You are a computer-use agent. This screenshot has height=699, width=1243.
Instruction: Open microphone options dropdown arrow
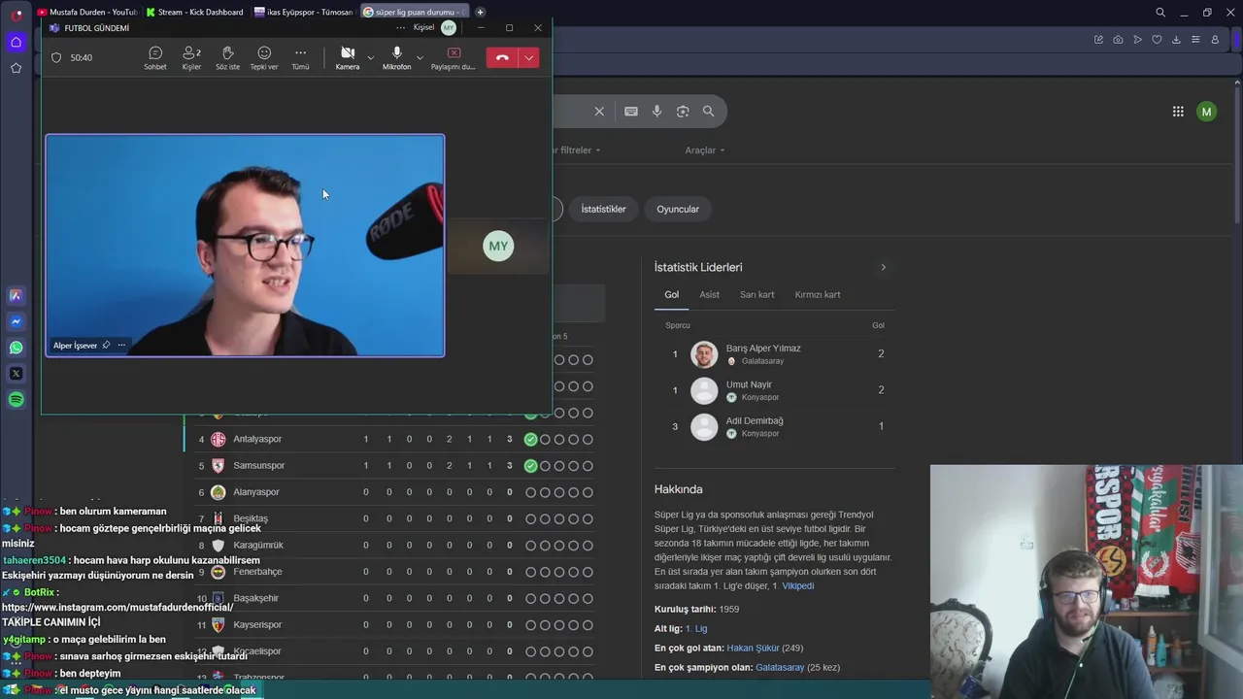point(420,57)
